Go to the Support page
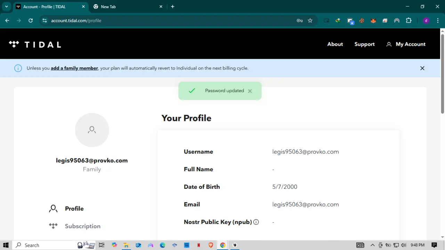This screenshot has height=250, width=445. pyautogui.click(x=364, y=44)
